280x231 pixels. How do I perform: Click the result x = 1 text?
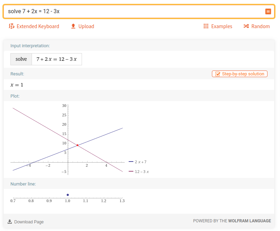(17, 85)
